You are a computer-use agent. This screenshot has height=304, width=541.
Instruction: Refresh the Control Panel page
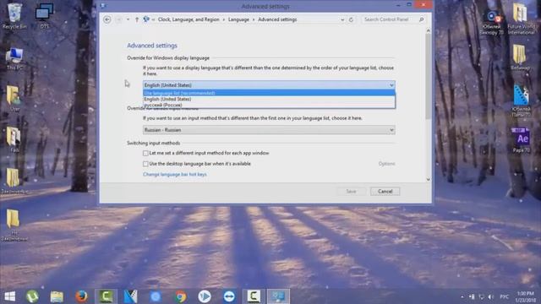point(351,19)
